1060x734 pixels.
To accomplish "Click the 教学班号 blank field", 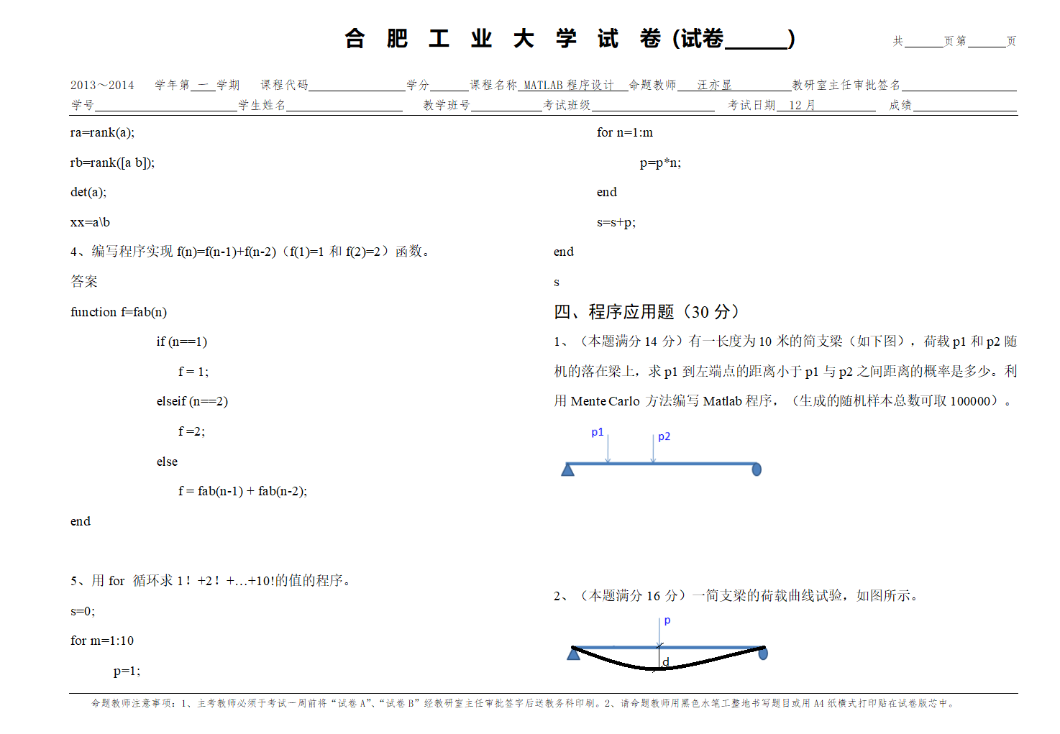I will [x=506, y=105].
